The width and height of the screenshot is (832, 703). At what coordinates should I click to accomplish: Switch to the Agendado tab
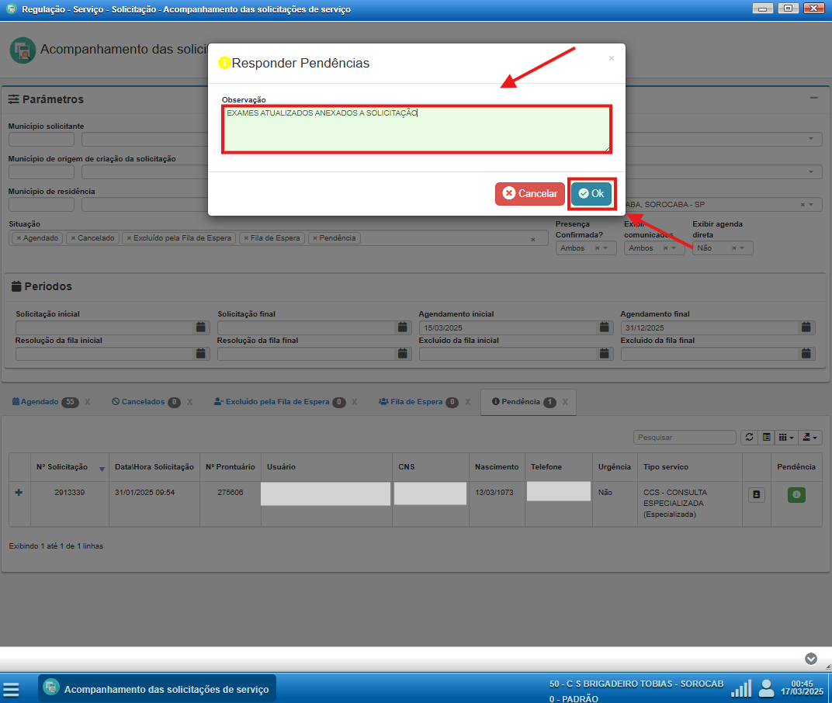tap(40, 402)
